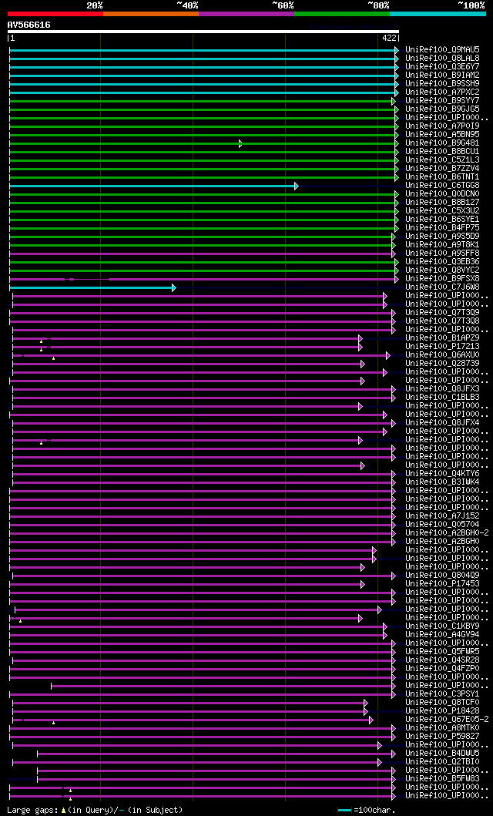Select the UniRef100_B4FP75 label
The image size is (493, 816).
coord(443,228)
